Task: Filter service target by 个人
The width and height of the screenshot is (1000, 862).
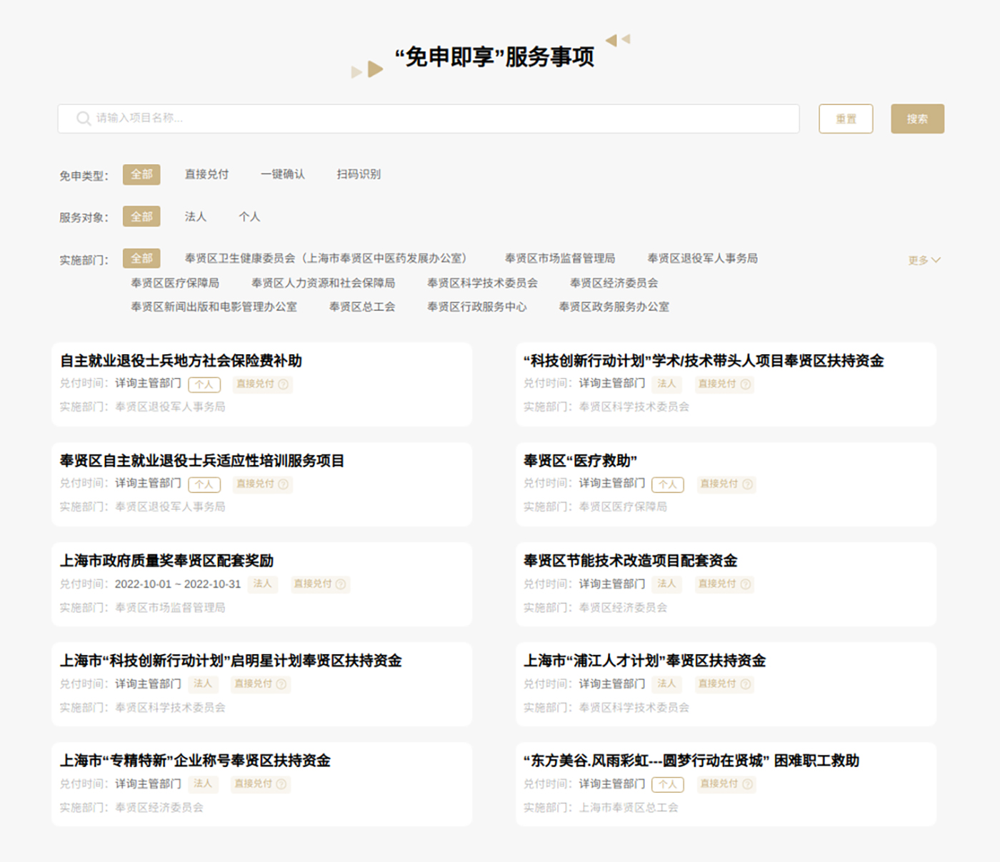Action: (x=249, y=216)
